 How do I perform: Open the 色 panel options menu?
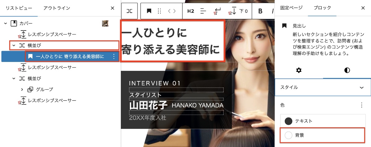coord(361,105)
